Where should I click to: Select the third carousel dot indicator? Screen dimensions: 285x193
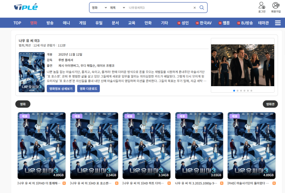pos(241,90)
